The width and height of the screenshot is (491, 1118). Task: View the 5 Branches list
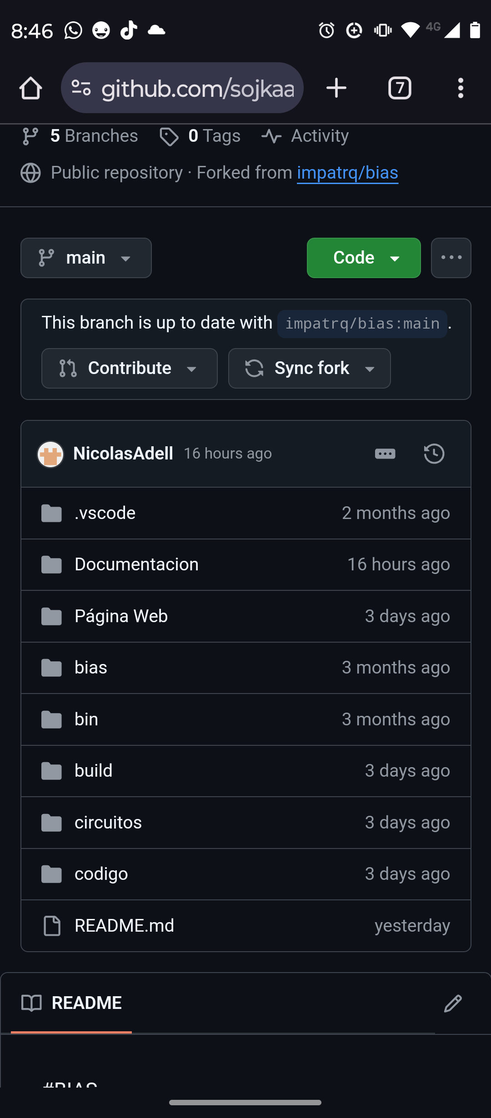click(x=80, y=136)
